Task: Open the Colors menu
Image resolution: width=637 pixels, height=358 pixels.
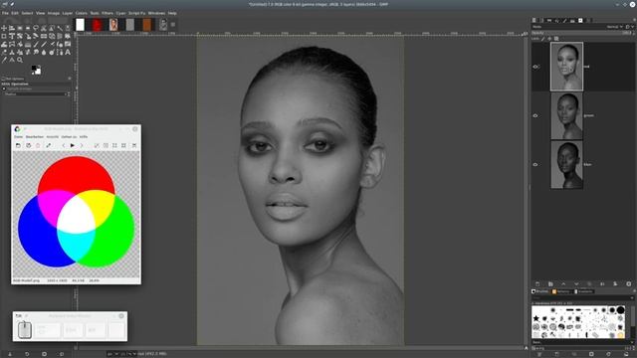Action: [82, 13]
